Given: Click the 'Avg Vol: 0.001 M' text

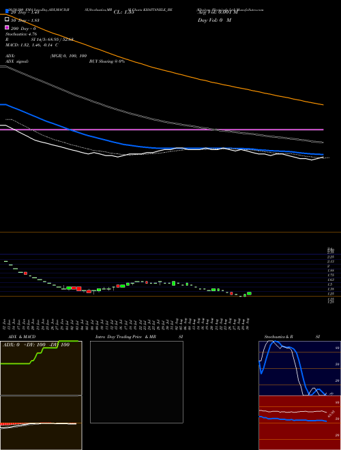Looking at the screenshot, I should tap(218, 12).
